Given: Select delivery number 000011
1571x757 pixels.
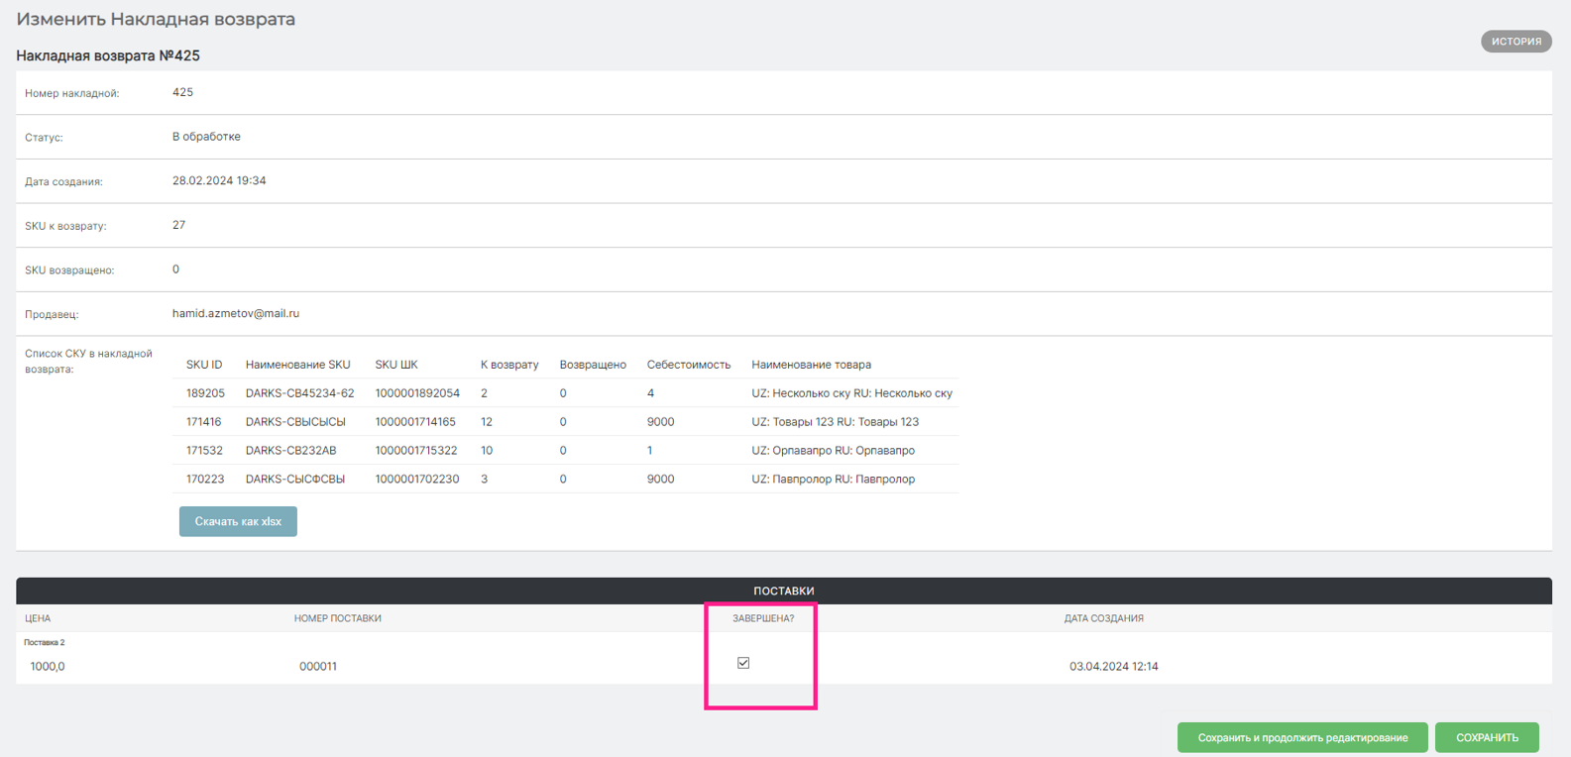Looking at the screenshot, I should coord(318,667).
